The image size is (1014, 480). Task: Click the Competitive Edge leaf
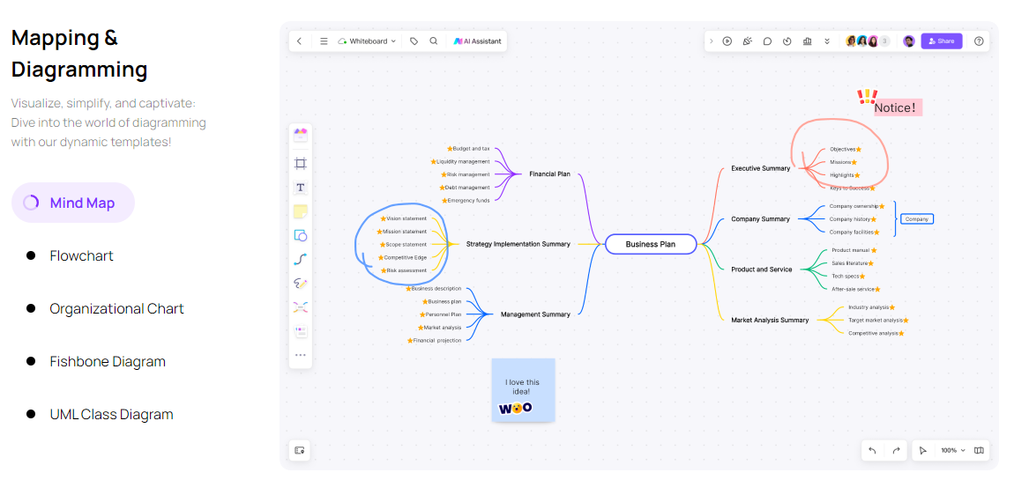[x=402, y=257]
